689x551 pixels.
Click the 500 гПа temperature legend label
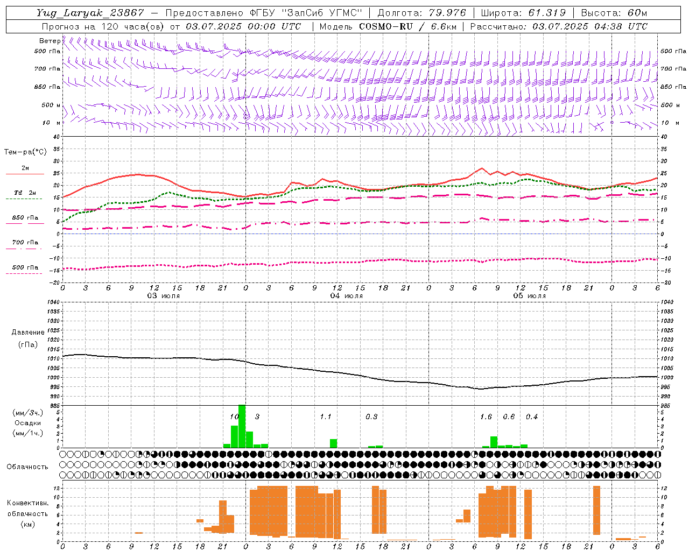(x=25, y=267)
